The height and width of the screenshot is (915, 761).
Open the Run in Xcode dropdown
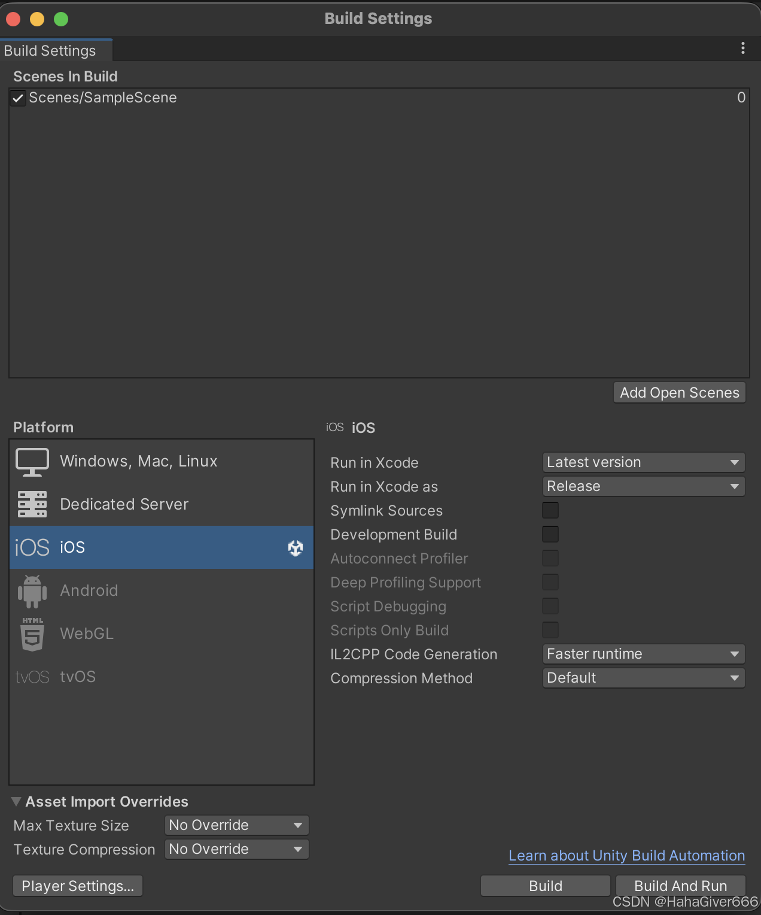(644, 462)
